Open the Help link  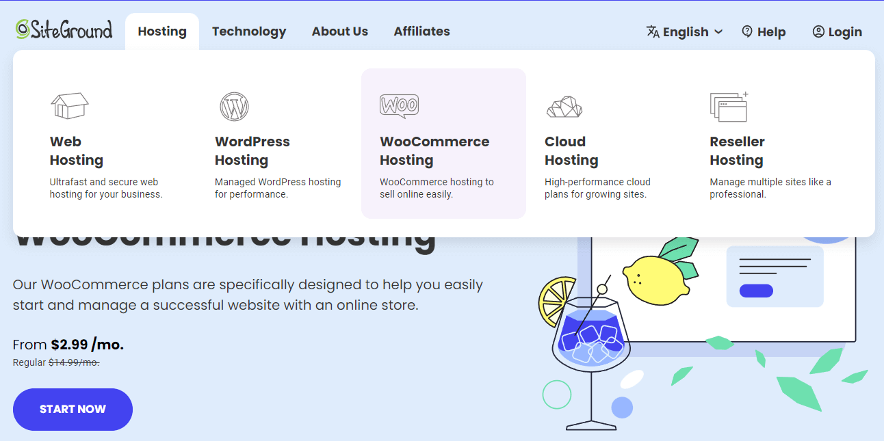coord(771,31)
